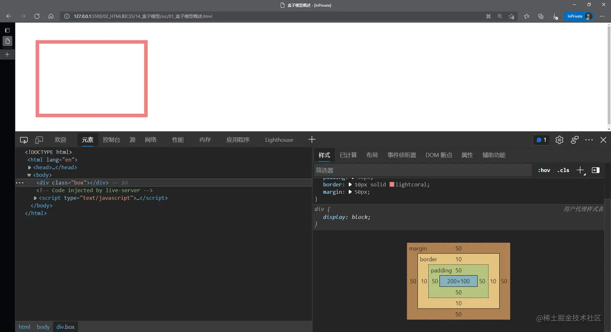Click the live-server injected comment line
The width and height of the screenshot is (611, 332).
[x=95, y=190]
